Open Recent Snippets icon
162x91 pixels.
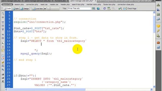tap(3, 66)
